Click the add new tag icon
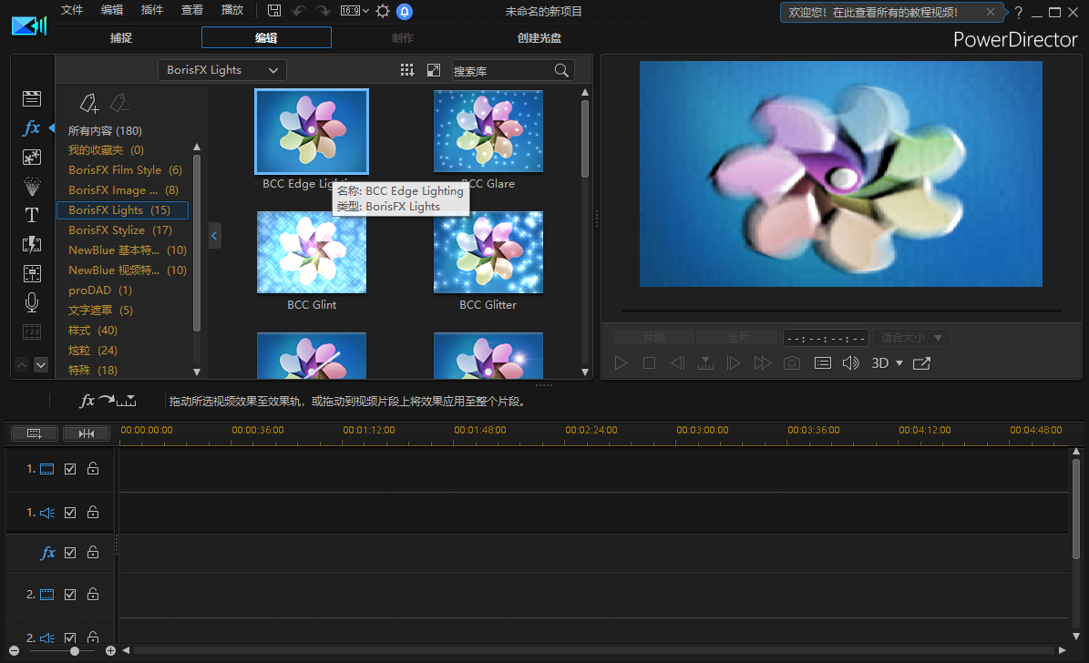Viewport: 1089px width, 663px height. pos(89,104)
